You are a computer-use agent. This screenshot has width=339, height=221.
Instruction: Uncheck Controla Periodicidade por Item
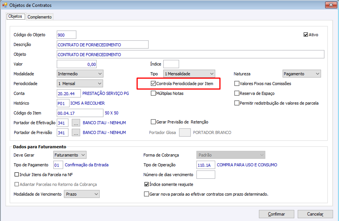153,84
